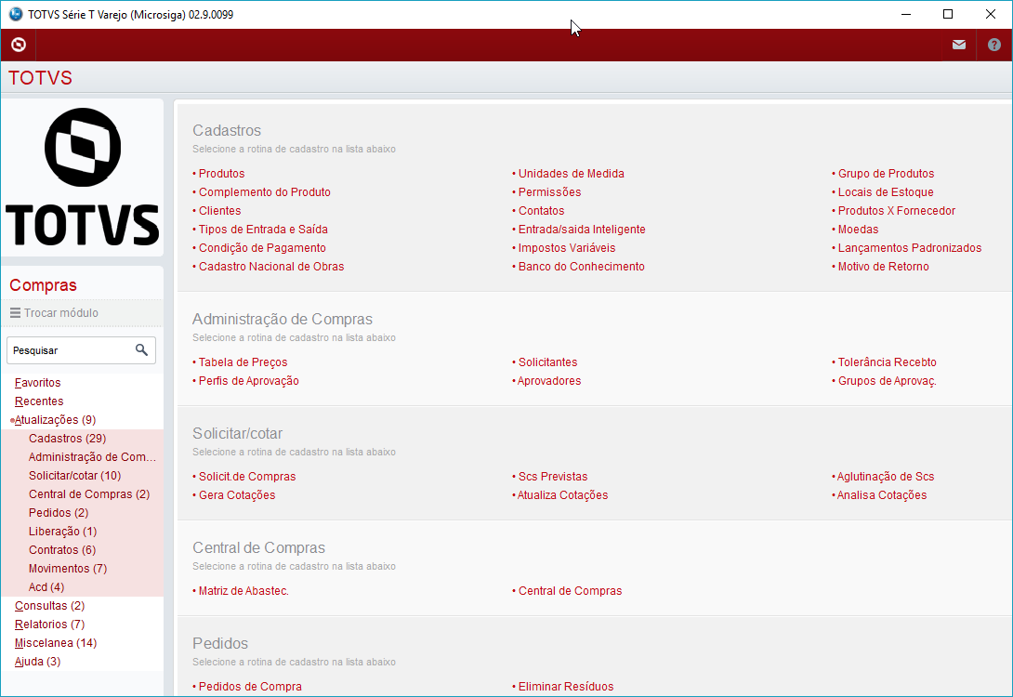Open Motivo de Retorno

point(883,267)
